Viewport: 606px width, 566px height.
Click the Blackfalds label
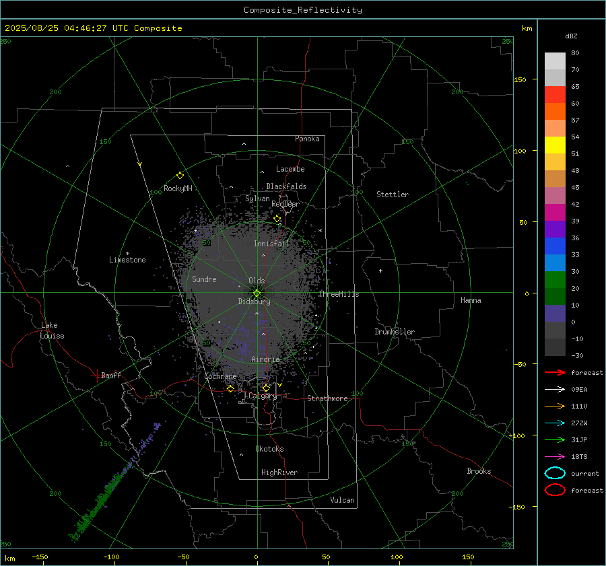point(286,186)
